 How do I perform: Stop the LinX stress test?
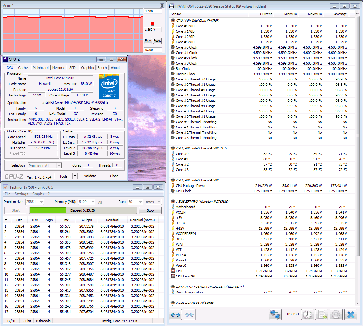pyautogui.click(x=150, y=210)
